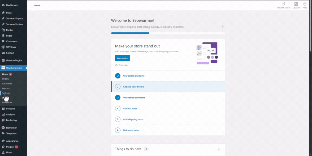Click the setup progress bar
Image resolution: width=312 pixels, height=156 pixels.
click(x=168, y=33)
